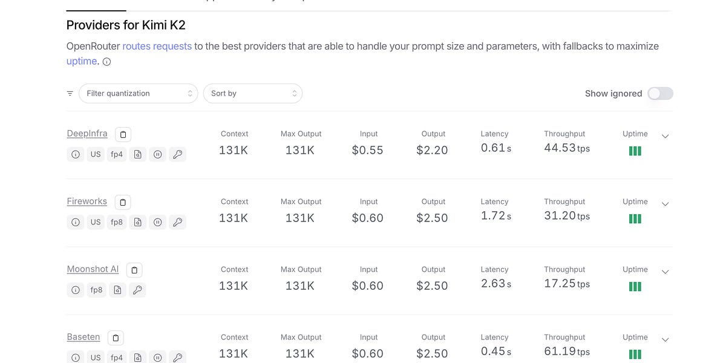Copy the Moonshot AI provider name

[x=134, y=270]
